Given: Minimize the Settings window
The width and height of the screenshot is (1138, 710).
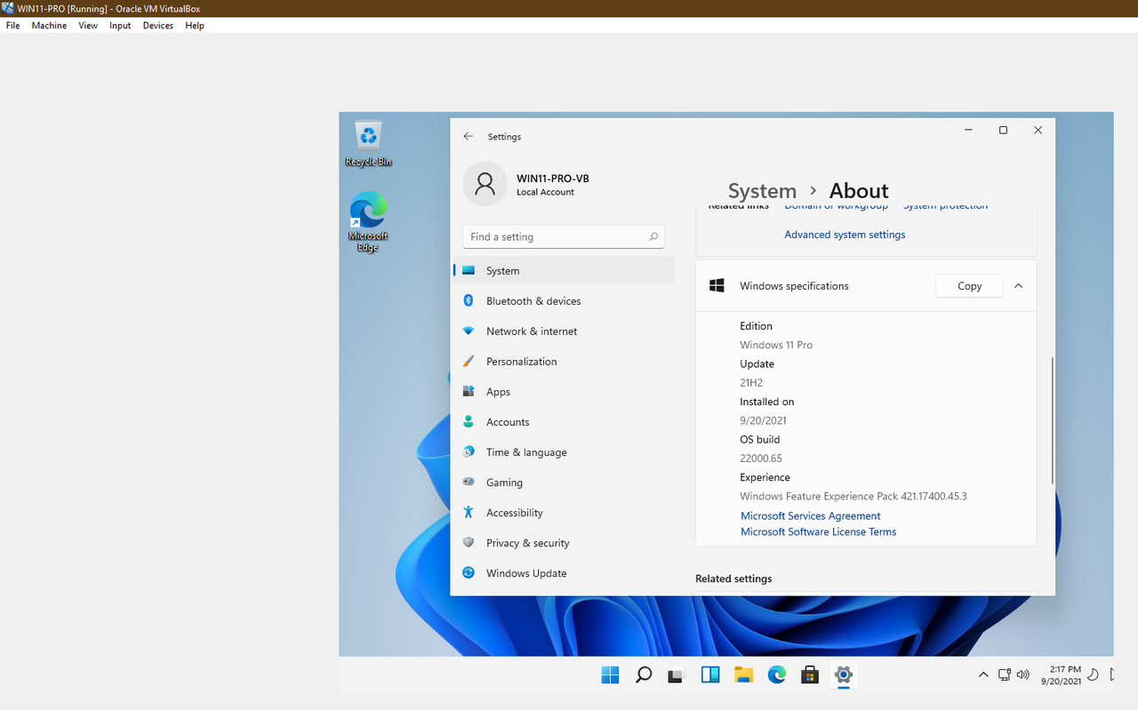Looking at the screenshot, I should [x=968, y=130].
